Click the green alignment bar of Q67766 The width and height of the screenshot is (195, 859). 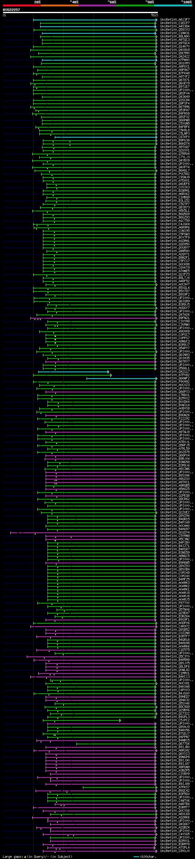click(116, 744)
